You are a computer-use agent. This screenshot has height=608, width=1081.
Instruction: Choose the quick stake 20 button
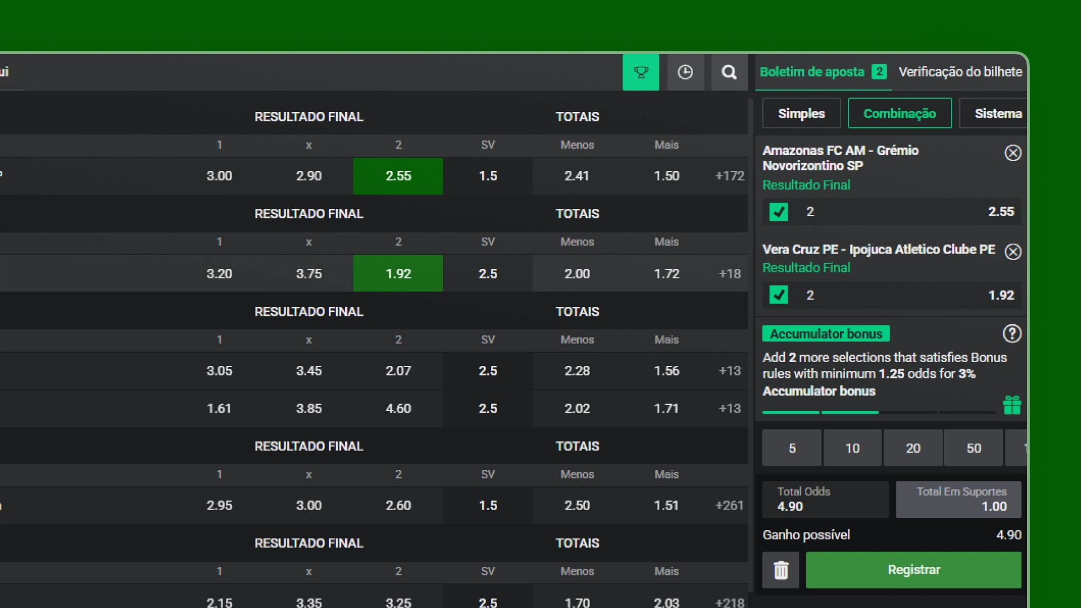[913, 448]
